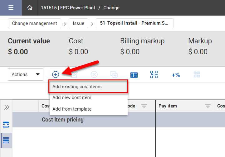Open the hamburger navigation menu
The height and width of the screenshot is (157, 225).
[11, 8]
